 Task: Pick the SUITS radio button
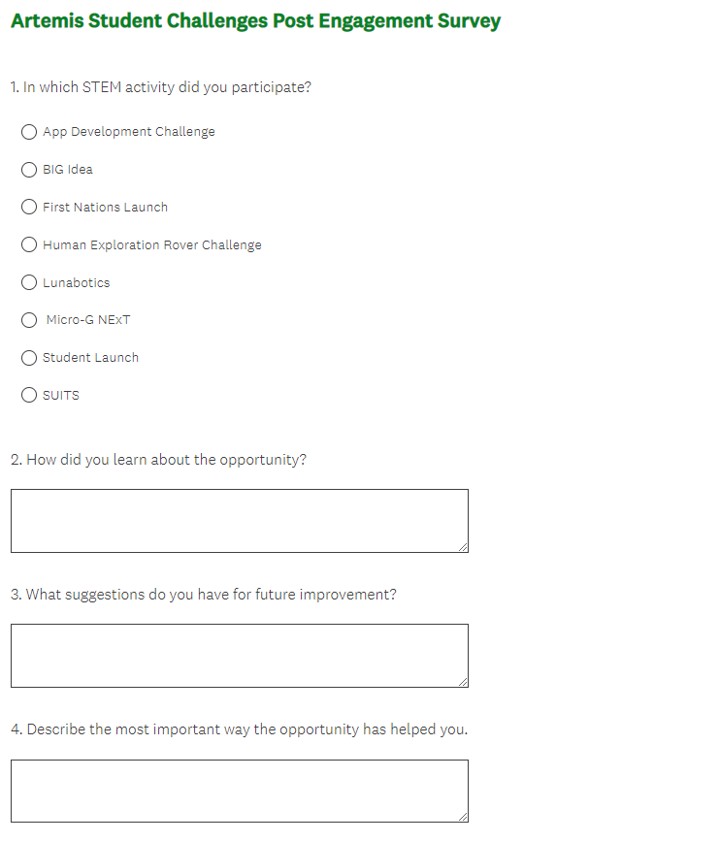click(29, 396)
